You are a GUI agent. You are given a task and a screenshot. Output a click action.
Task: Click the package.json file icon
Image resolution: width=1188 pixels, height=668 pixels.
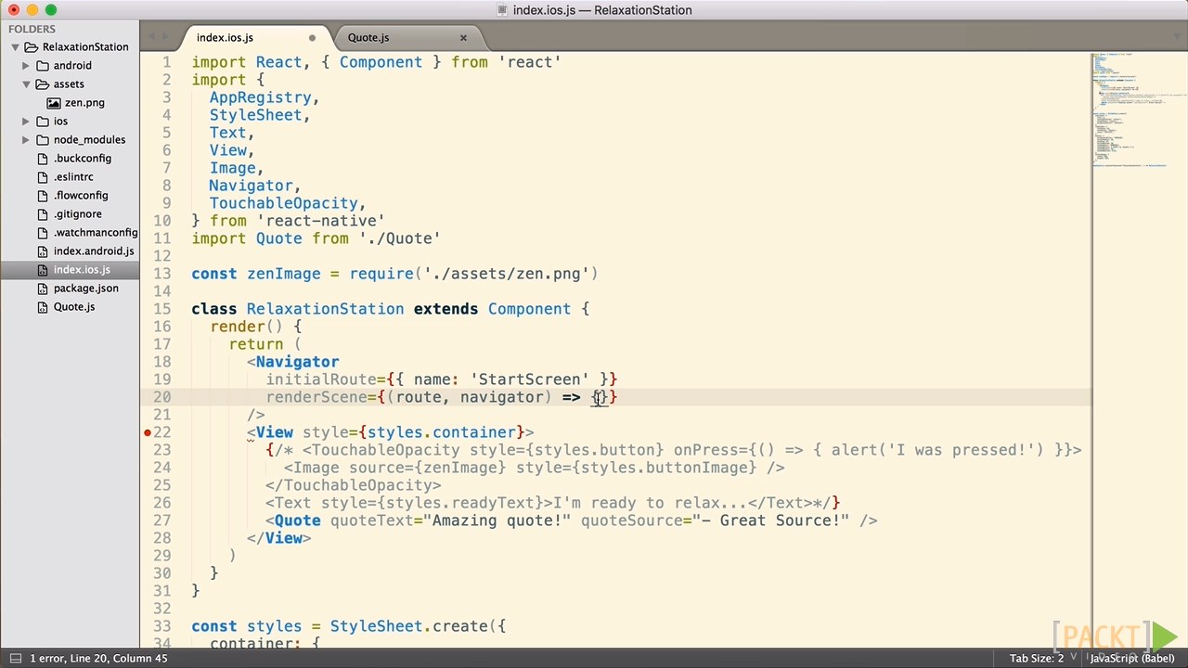(x=43, y=289)
